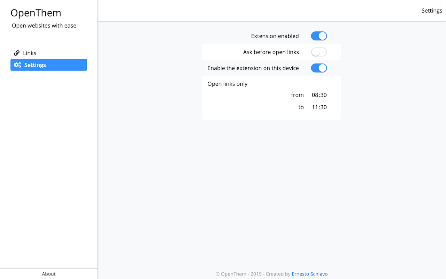Click the Settings header text at top right

[x=432, y=10]
